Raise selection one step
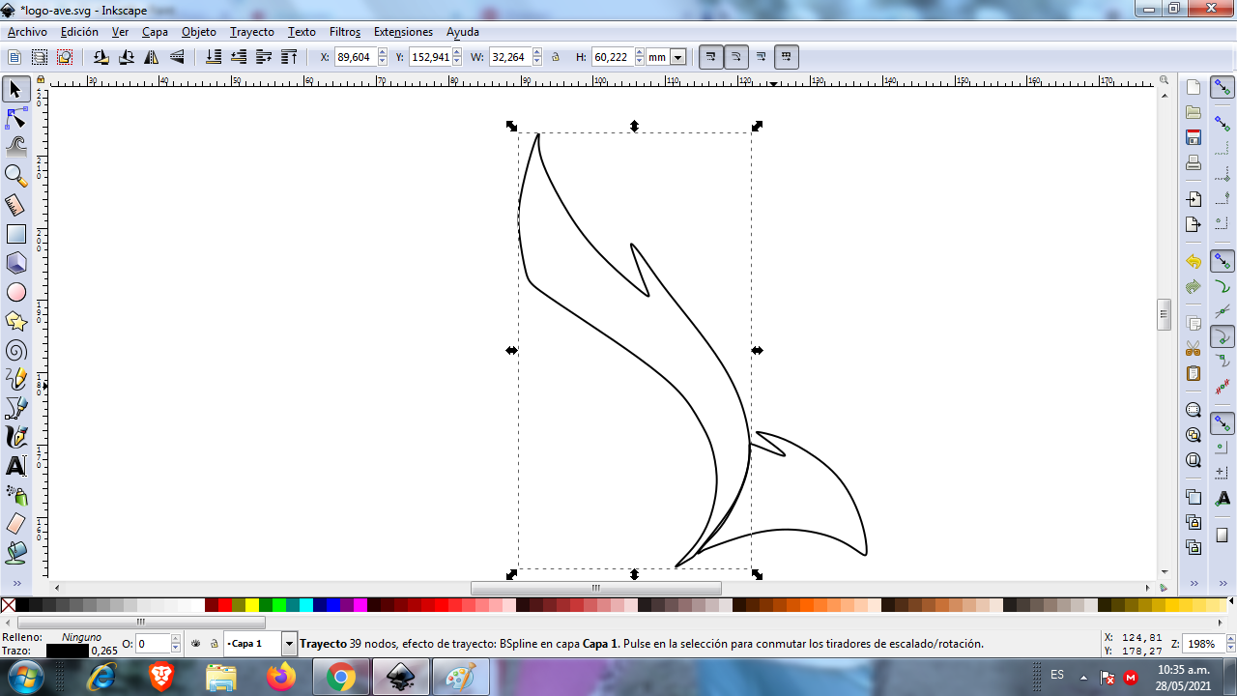The height and width of the screenshot is (696, 1237). pos(264,57)
